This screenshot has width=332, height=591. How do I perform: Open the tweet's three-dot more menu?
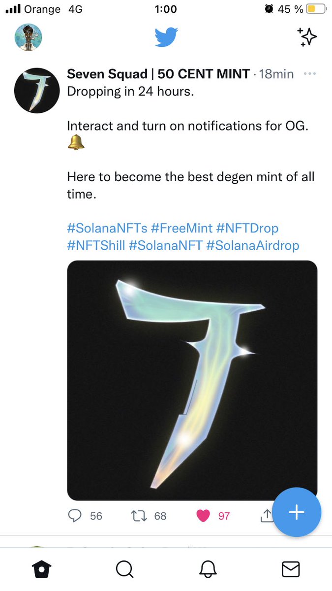coord(310,74)
